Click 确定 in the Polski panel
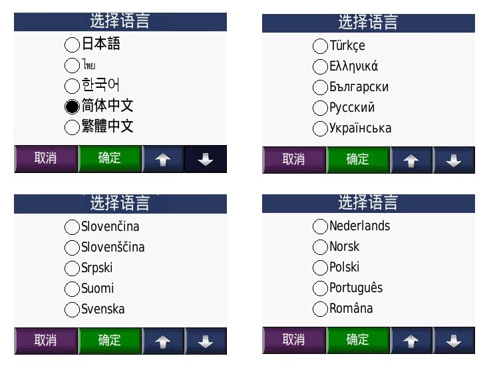The image size is (499, 366). 358,340
